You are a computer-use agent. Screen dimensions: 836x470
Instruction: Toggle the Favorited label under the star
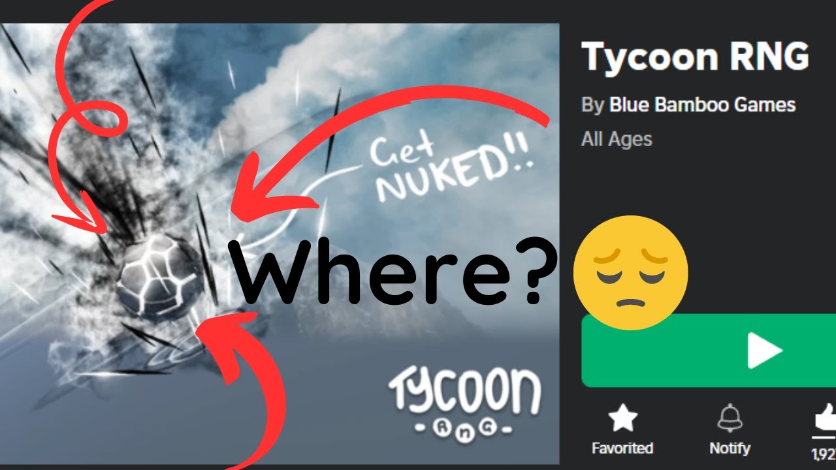(x=622, y=448)
